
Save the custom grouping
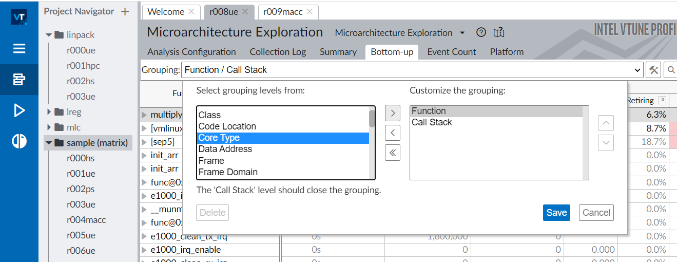tap(556, 213)
